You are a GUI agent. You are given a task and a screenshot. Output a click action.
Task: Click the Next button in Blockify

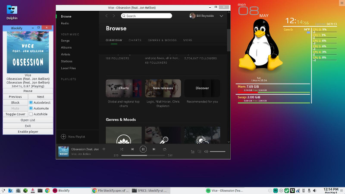[x=41, y=97]
